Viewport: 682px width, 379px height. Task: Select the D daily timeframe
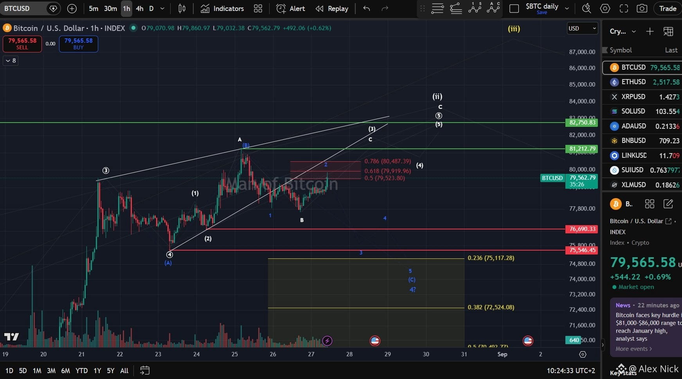(x=151, y=9)
